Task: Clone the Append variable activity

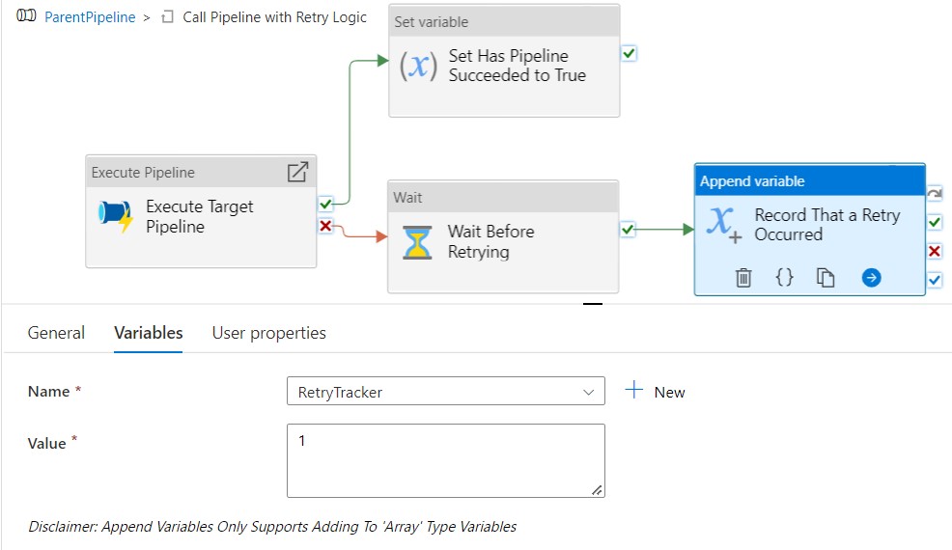Action: [826, 278]
